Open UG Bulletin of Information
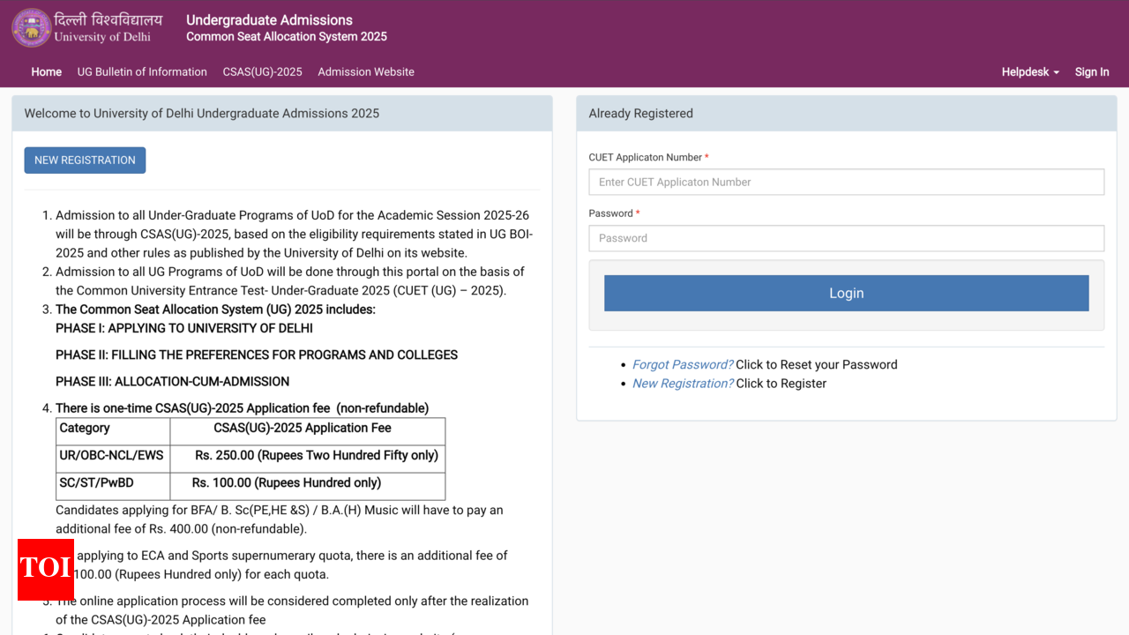The width and height of the screenshot is (1129, 635). (142, 72)
